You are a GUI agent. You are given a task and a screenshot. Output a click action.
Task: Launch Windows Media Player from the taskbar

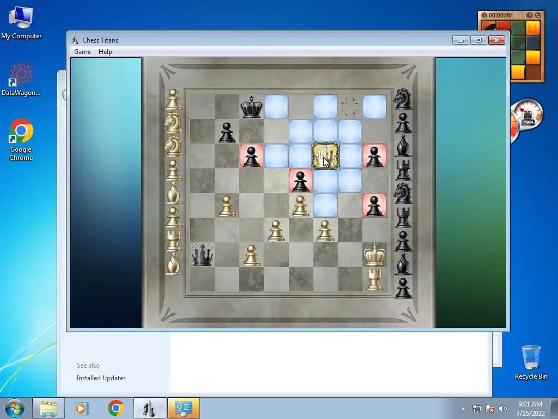(82, 408)
